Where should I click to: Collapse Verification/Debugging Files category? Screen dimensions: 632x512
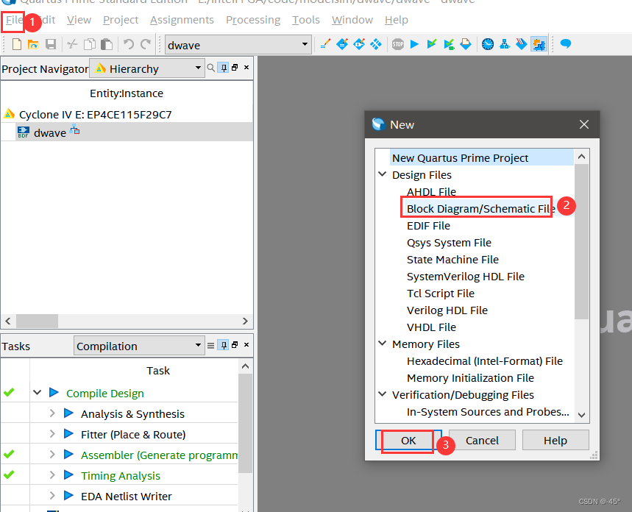[383, 394]
